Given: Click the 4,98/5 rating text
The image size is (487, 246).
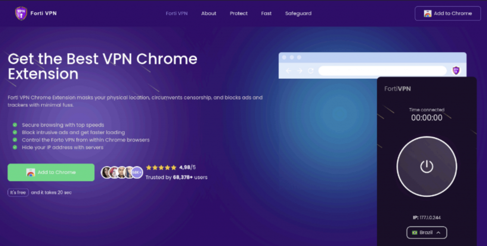Looking at the screenshot, I should point(187,167).
